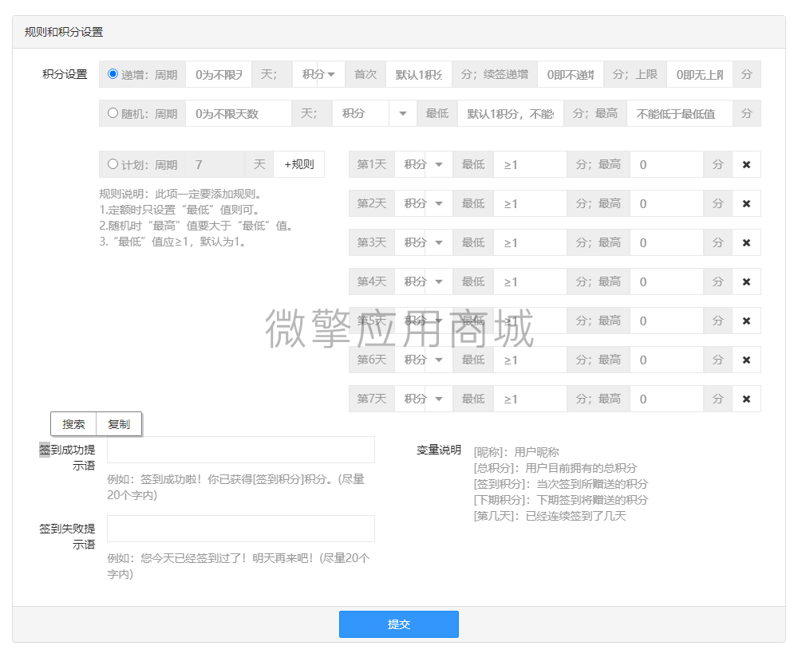Click the 规则和积分设置 panel heading
Image resolution: width=798 pixels, height=657 pixels.
click(x=64, y=32)
